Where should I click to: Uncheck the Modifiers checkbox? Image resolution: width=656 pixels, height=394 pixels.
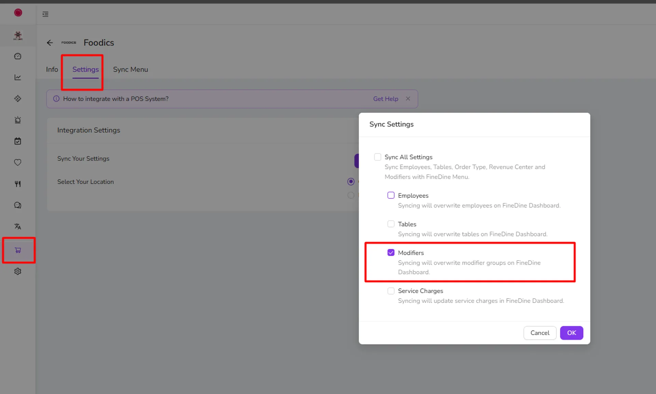coord(391,253)
